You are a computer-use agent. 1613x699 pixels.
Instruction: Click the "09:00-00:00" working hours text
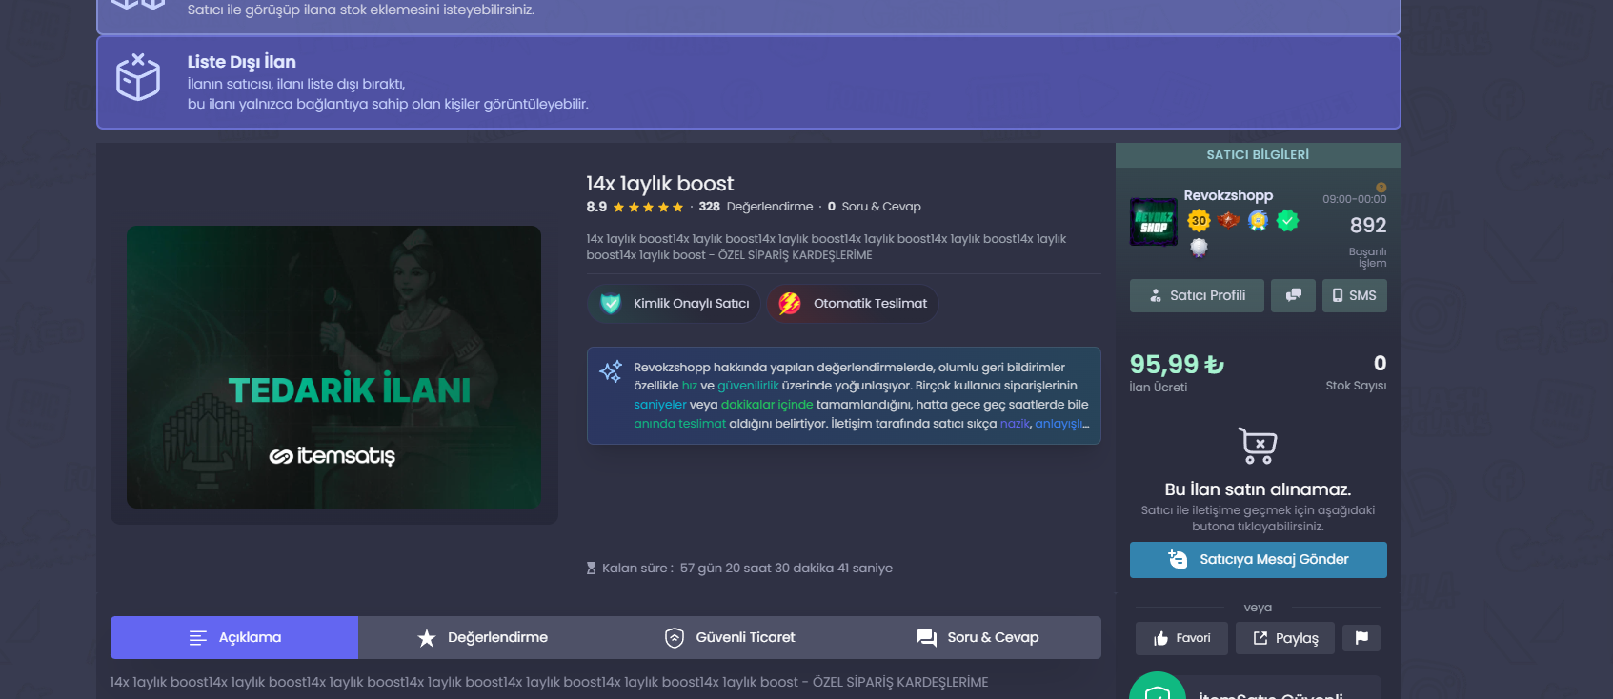(x=1355, y=199)
